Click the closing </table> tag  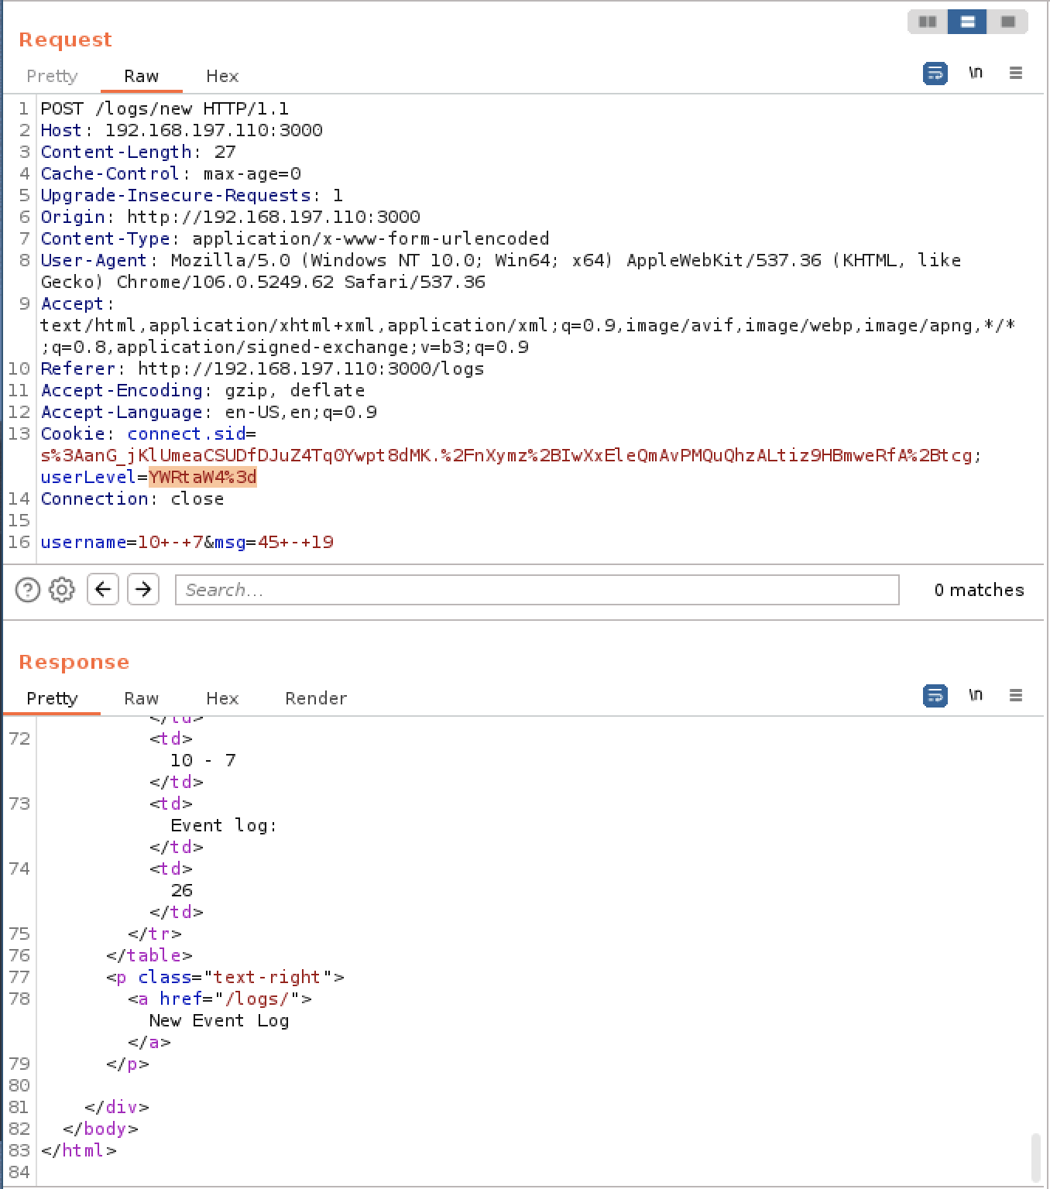point(149,955)
